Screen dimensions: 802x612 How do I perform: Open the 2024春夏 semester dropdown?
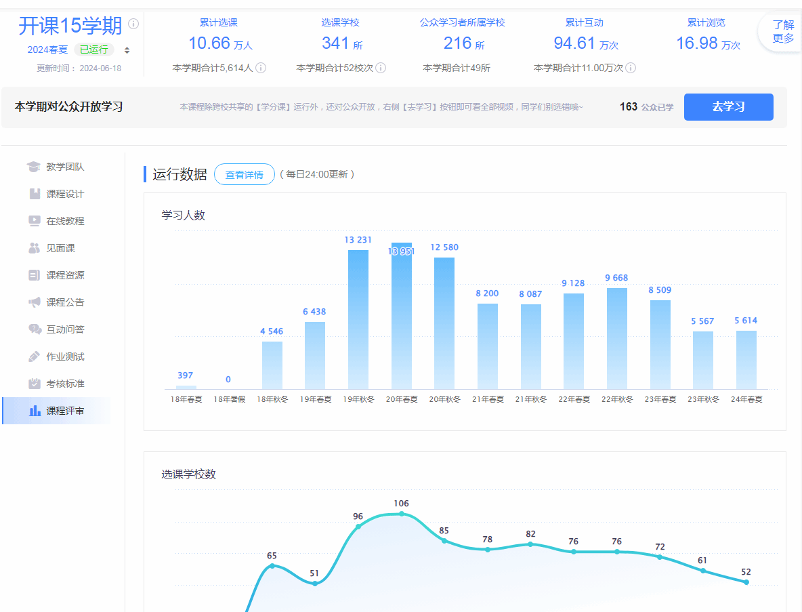47,49
